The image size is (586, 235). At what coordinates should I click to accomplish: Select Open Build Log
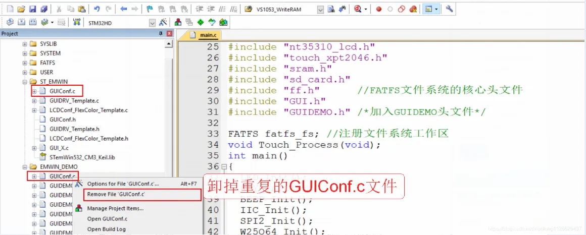pyautogui.click(x=138, y=229)
